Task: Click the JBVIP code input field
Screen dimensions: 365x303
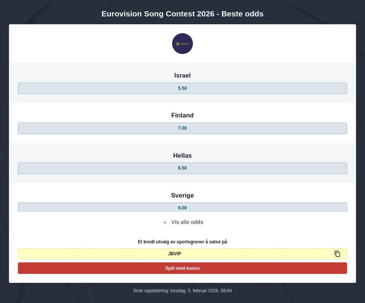Action: click(x=174, y=254)
